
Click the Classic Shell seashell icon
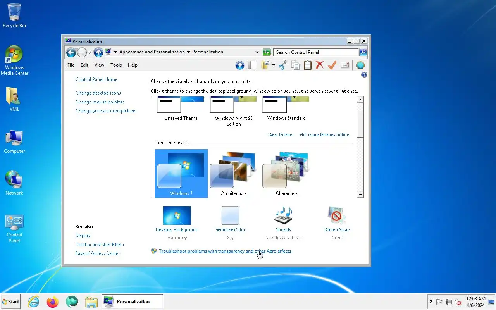coord(360,65)
